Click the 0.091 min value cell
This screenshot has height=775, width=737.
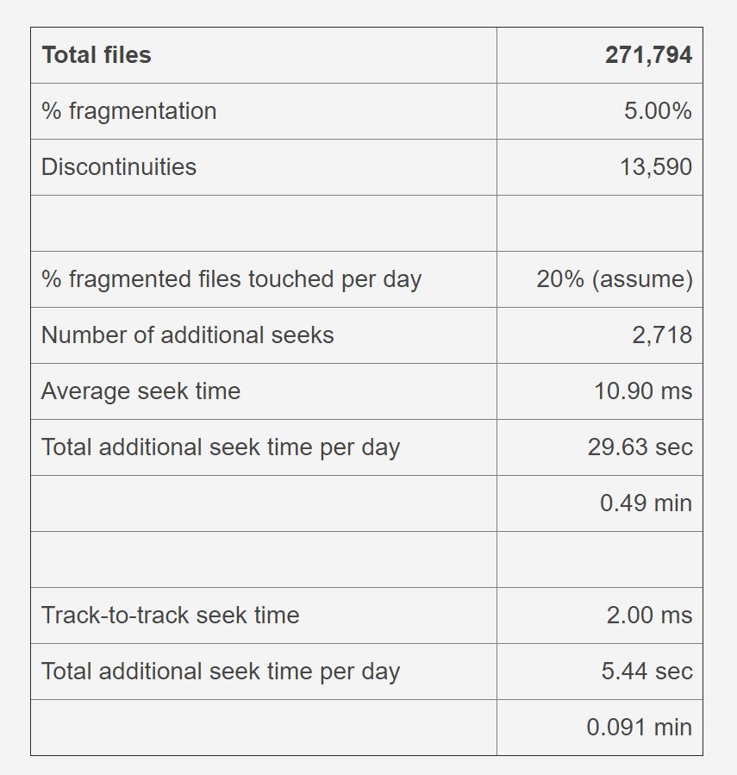click(x=639, y=728)
